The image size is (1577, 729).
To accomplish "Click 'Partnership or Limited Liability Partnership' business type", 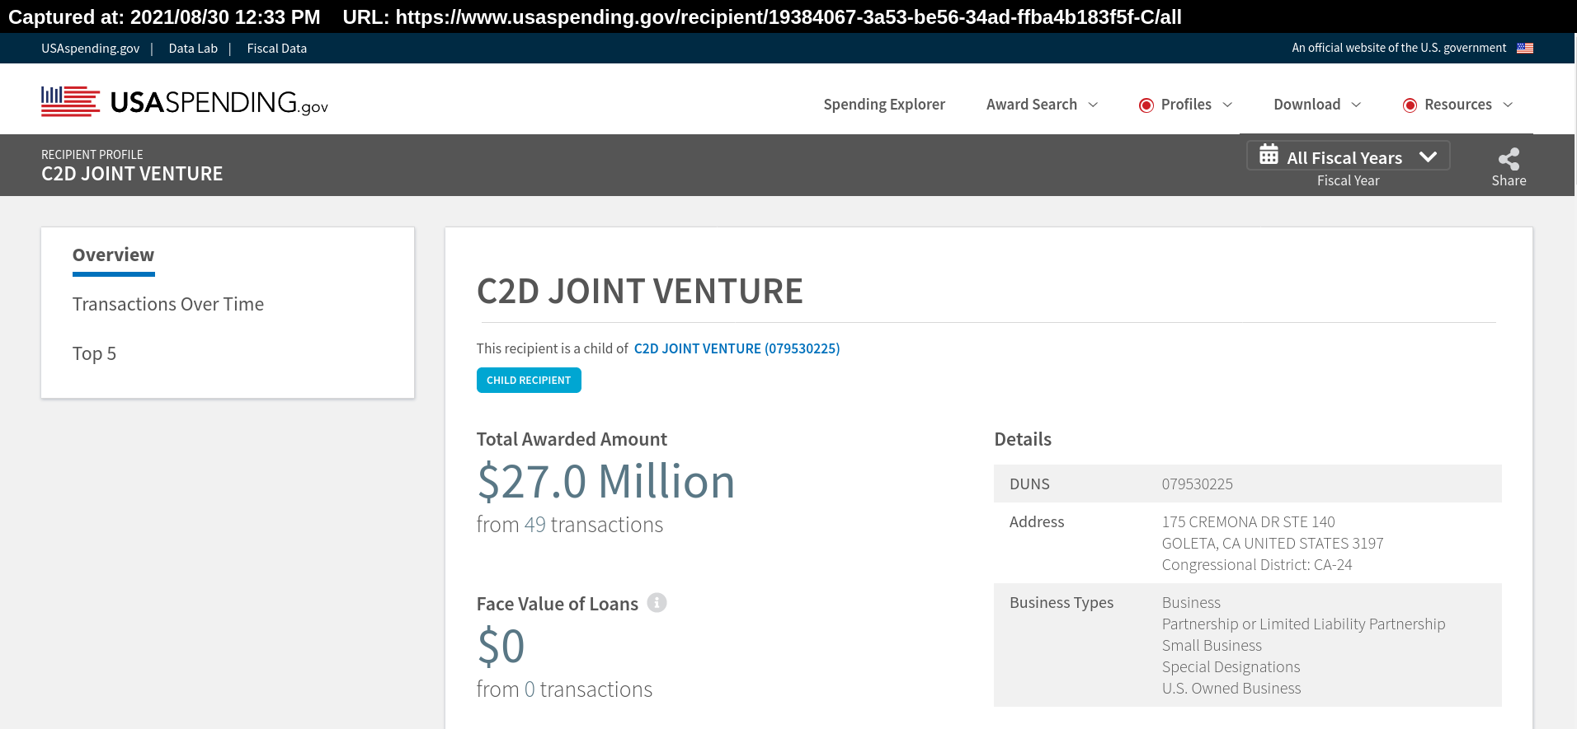I will (1303, 624).
